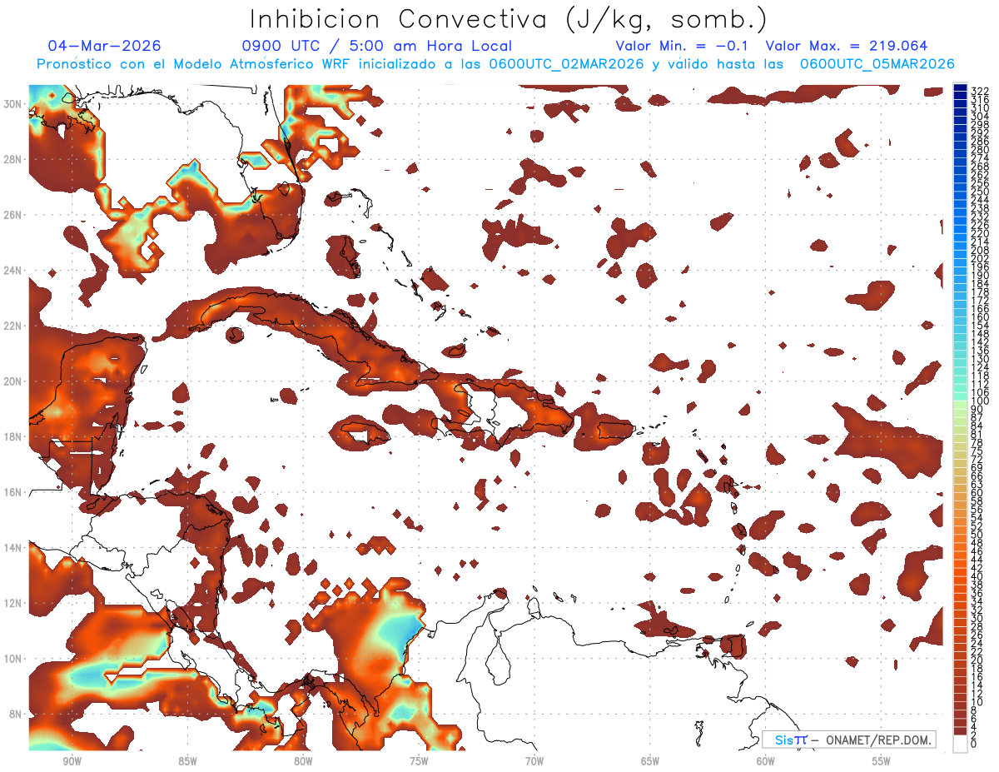Click the '100' value on the color scale
This screenshot has height=772, width=999.
980,401
